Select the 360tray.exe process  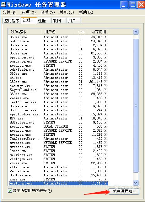tap(59, 175)
